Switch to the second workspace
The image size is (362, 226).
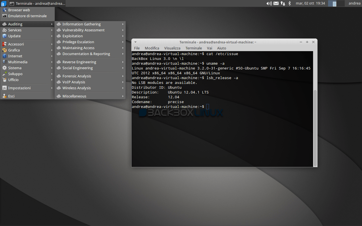coord(341,3)
